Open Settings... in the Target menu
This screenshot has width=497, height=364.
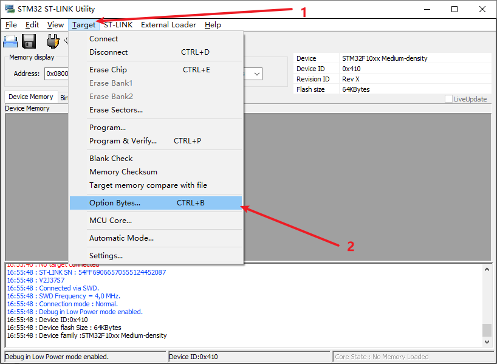pyautogui.click(x=156, y=256)
